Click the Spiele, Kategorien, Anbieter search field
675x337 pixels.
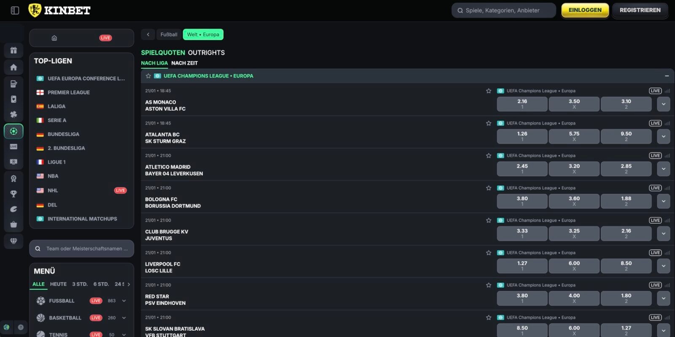point(503,11)
